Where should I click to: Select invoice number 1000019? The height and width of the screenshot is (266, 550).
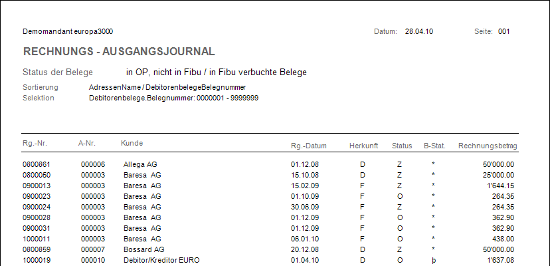click(37, 260)
